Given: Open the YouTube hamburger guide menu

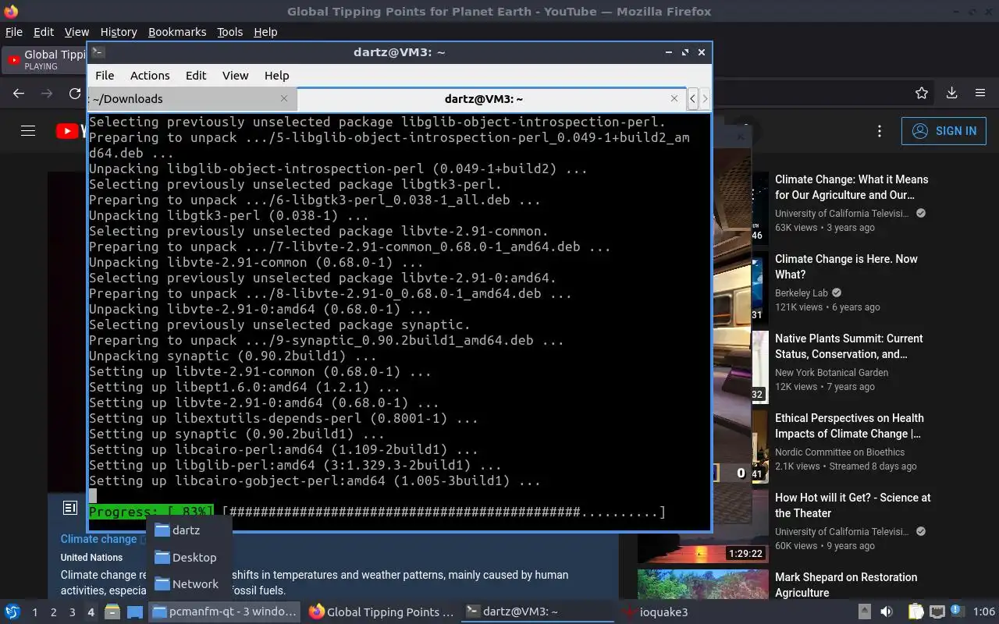Looking at the screenshot, I should [28, 131].
